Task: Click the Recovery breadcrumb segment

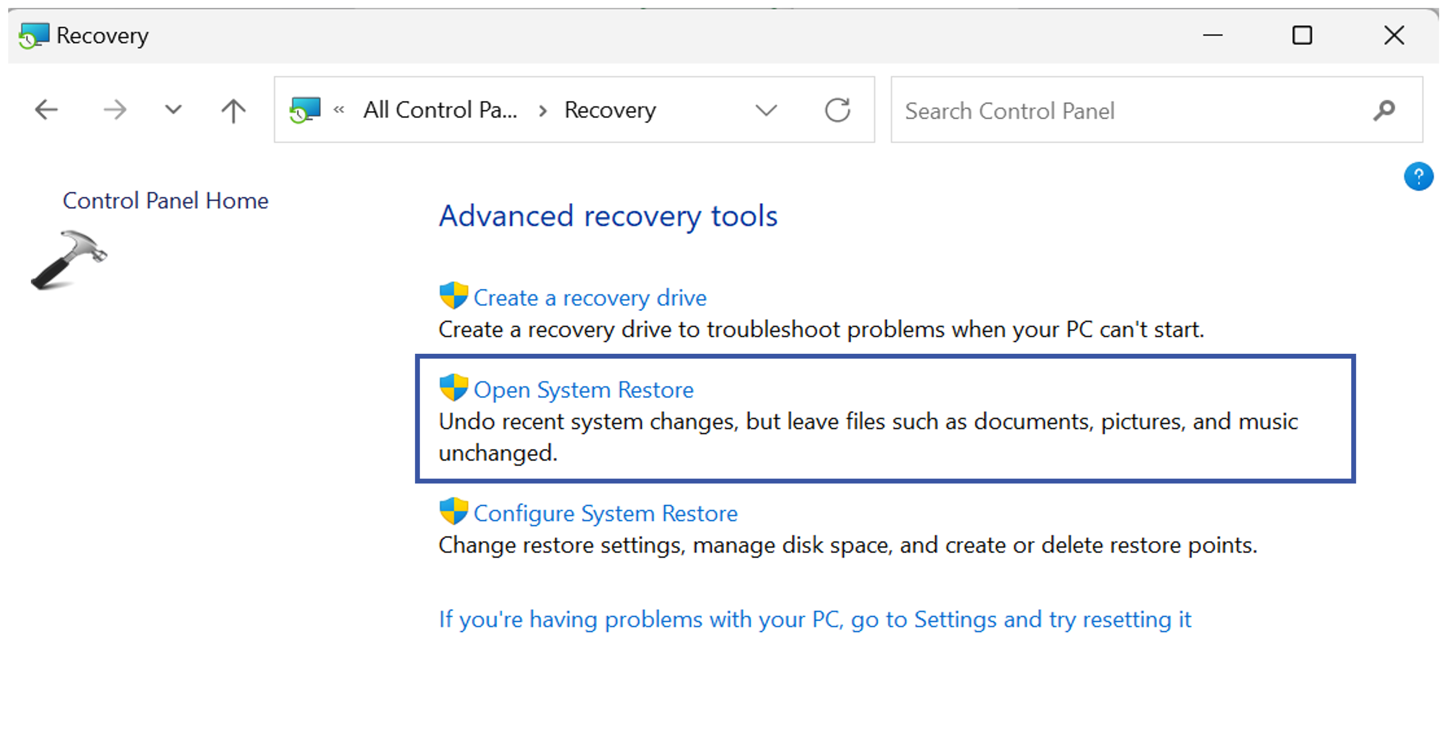Action: (609, 110)
